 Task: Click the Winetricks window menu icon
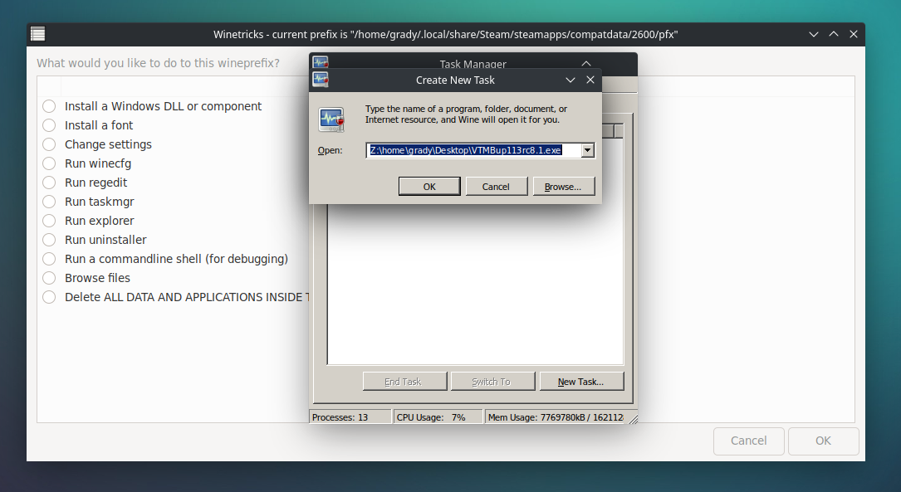point(38,35)
